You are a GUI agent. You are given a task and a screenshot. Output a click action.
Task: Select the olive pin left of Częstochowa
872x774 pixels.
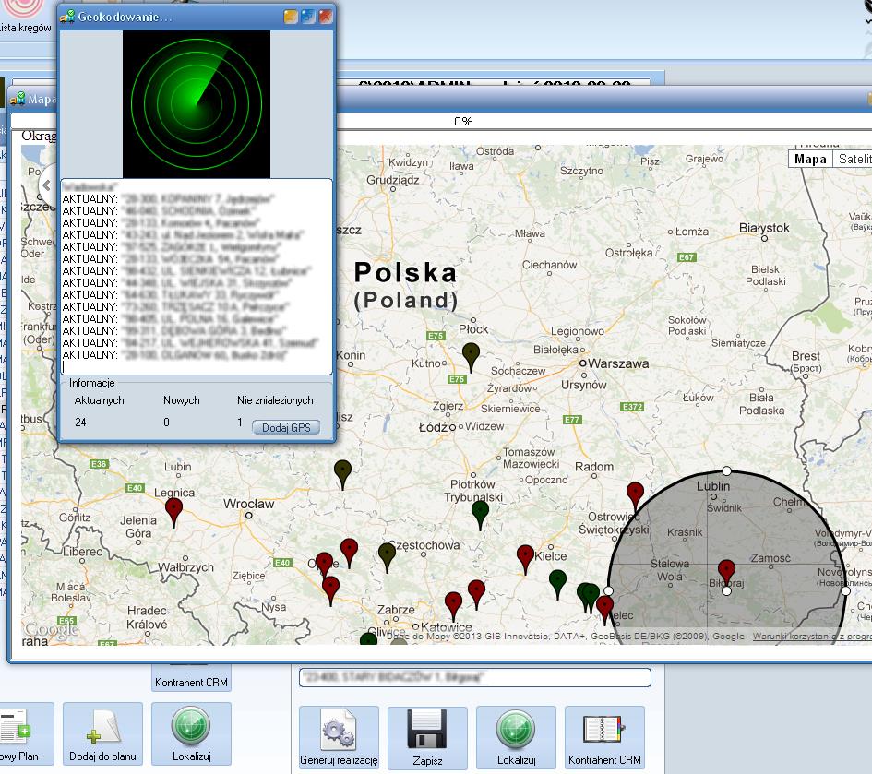387,558
